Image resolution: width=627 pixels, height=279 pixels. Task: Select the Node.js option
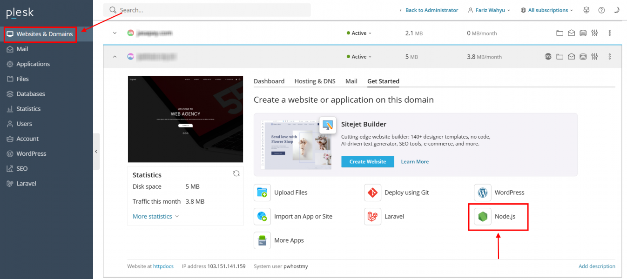click(x=495, y=217)
